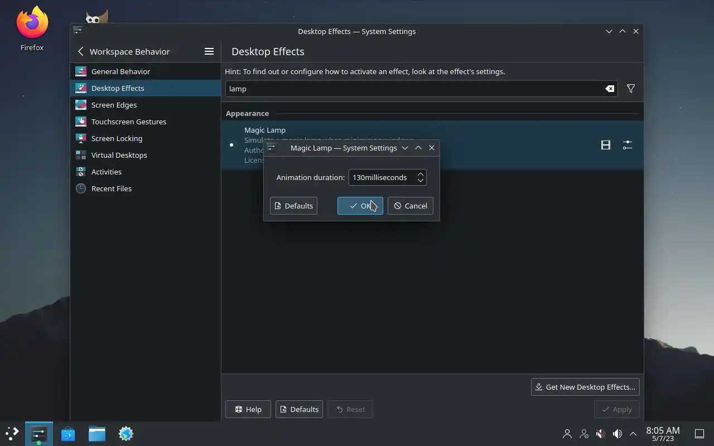Increase animation duration with up arrow
The width and height of the screenshot is (714, 446).
pos(421,174)
